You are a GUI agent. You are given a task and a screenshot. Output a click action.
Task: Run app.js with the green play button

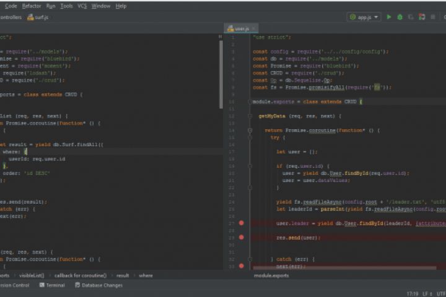point(388,17)
